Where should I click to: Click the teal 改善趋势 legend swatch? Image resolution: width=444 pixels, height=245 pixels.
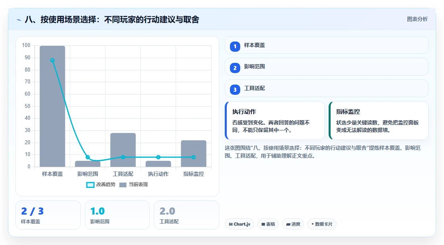coord(90,185)
